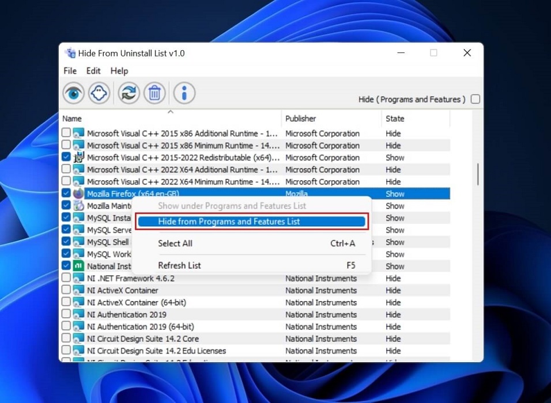The width and height of the screenshot is (551, 403).
Task: Click the Mozilla Firefox program icon
Action: tap(78, 193)
